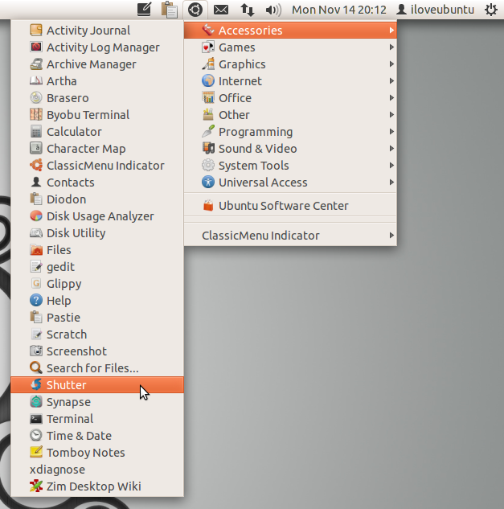Expand the Accessories submenu
Viewport: 504px width, 509px height.
[290, 31]
